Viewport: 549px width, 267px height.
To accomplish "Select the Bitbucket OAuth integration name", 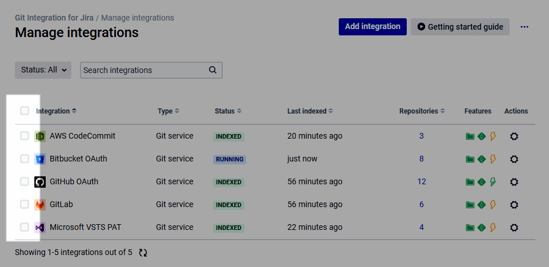I will coord(78,159).
